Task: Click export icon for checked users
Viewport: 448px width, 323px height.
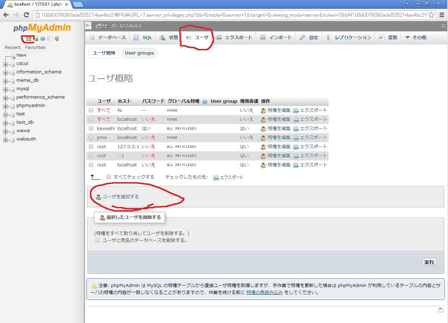Action: [x=216, y=178]
